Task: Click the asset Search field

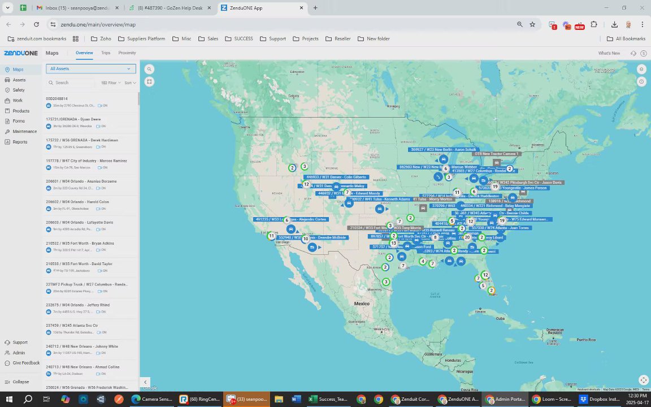Action: (x=71, y=83)
